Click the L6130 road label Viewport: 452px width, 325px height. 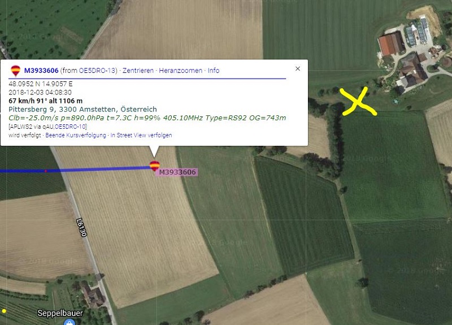[81, 227]
